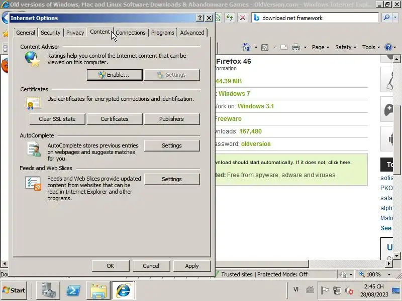402x301 pixels.
Task: Open Windows Explorer folder in taskbar
Action: [98, 290]
